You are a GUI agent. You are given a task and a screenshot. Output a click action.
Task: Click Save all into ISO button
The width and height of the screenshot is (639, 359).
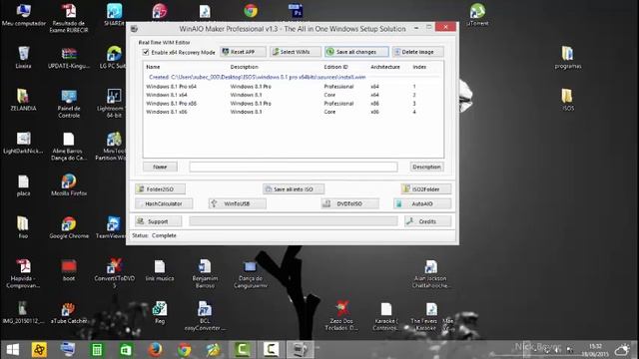(x=294, y=188)
